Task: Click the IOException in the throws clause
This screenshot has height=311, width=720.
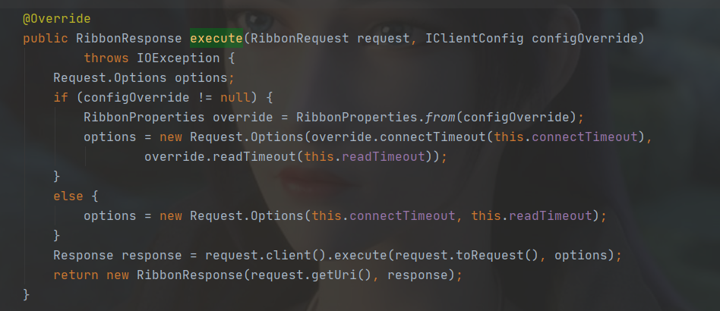Action: [x=178, y=58]
